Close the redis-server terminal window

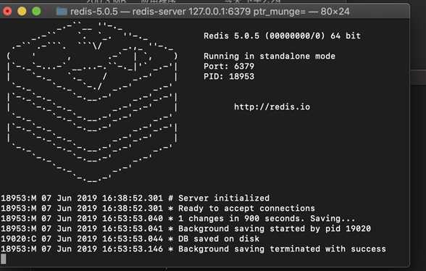7,11
